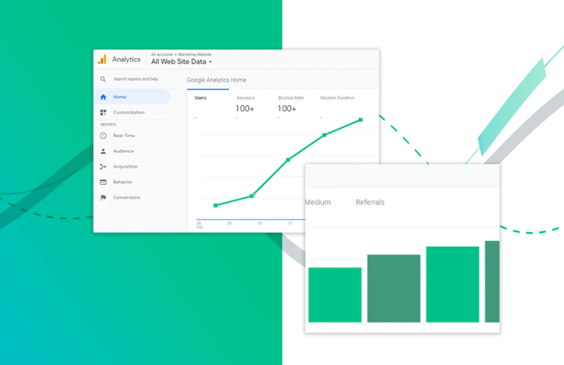The image size is (564, 365).
Task: Open the Real-Time reports section
Action: click(132, 136)
